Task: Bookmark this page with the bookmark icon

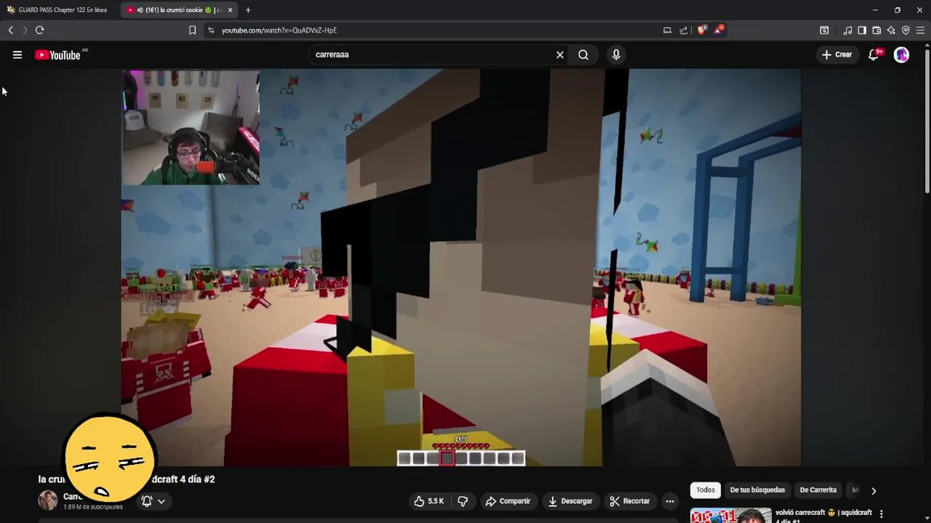Action: pyautogui.click(x=192, y=31)
